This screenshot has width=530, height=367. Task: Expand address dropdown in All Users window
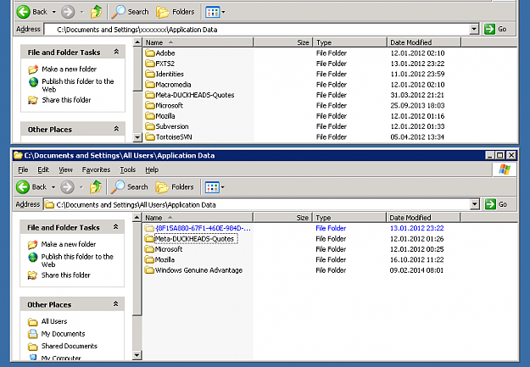475,204
